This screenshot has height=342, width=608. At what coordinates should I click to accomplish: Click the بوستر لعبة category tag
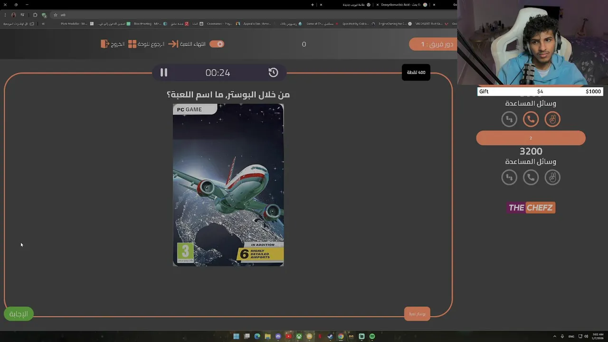pos(417,313)
